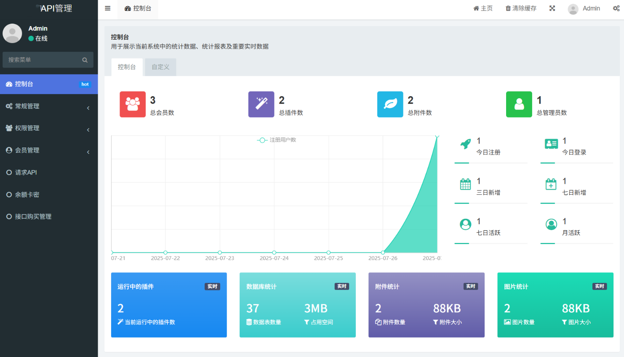Image resolution: width=624 pixels, height=357 pixels.
Task: Click the chart data point at 2025-07-26
Action: click(x=383, y=252)
